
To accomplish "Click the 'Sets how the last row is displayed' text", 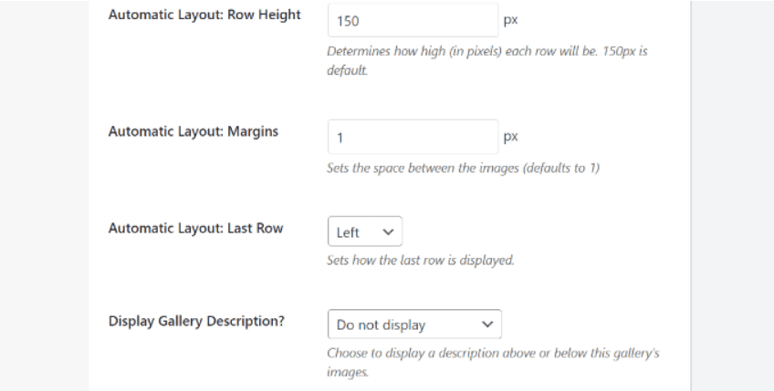I will pos(421,260).
